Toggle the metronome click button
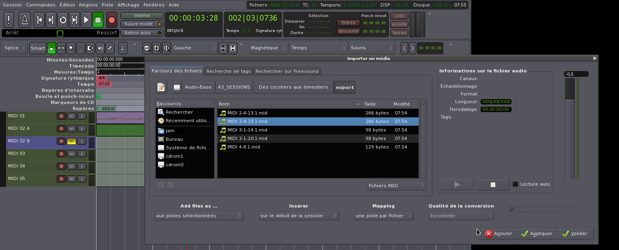 coord(25,20)
